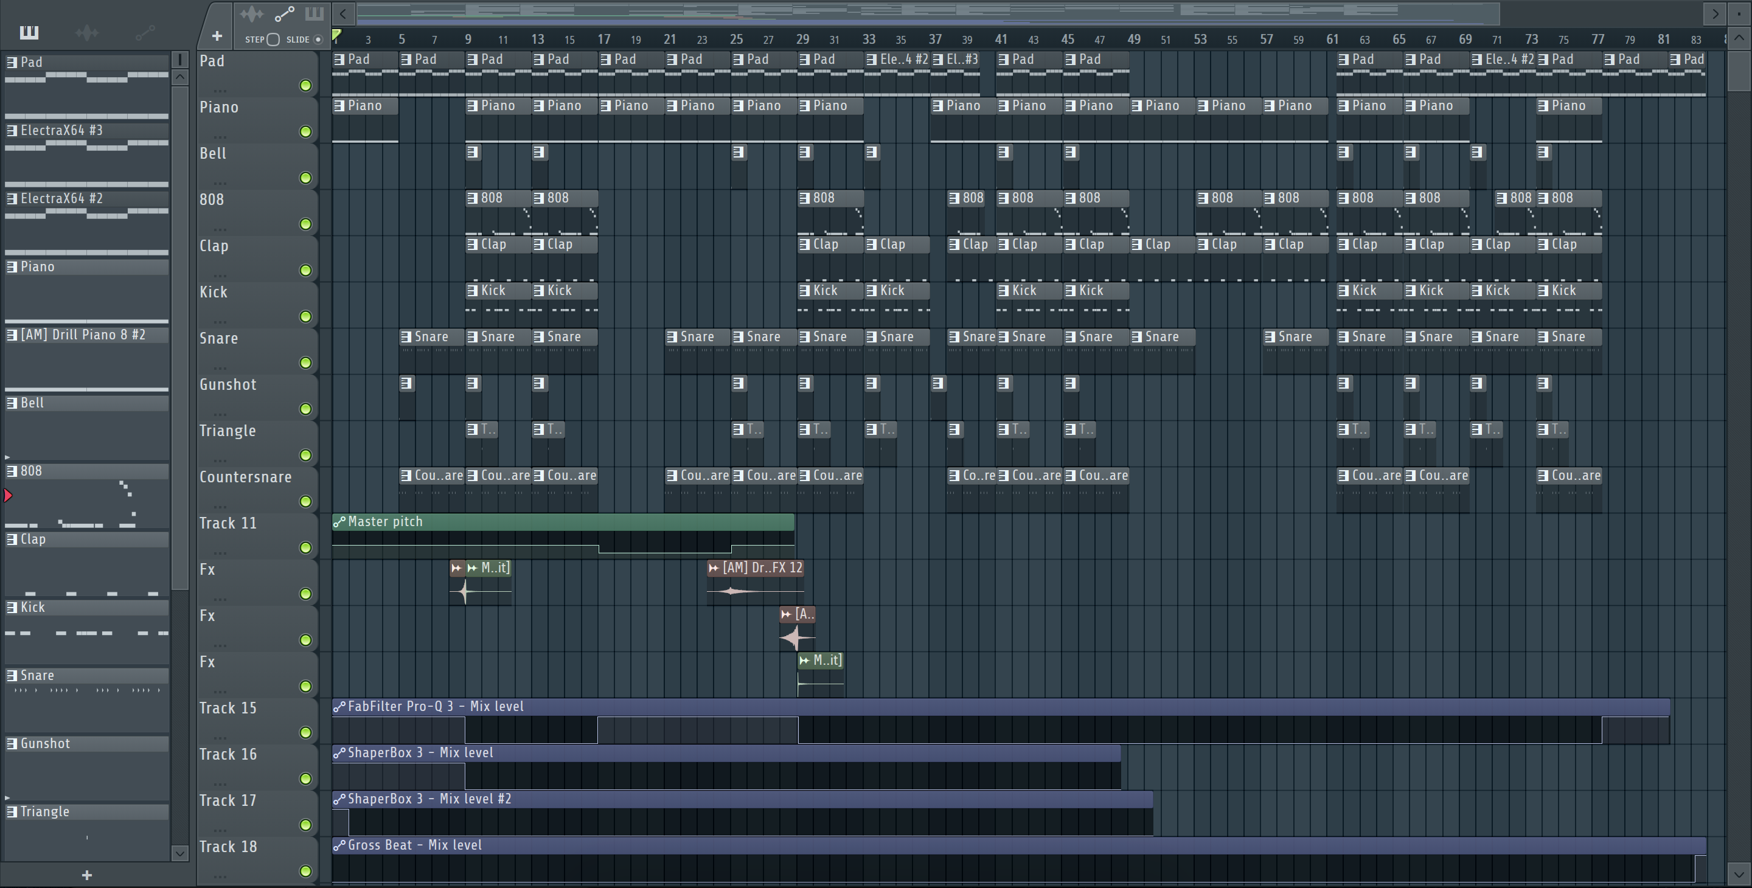Click the Ele..4 #2 clip icon at bar 33
The height and width of the screenshot is (888, 1752).
(x=871, y=60)
